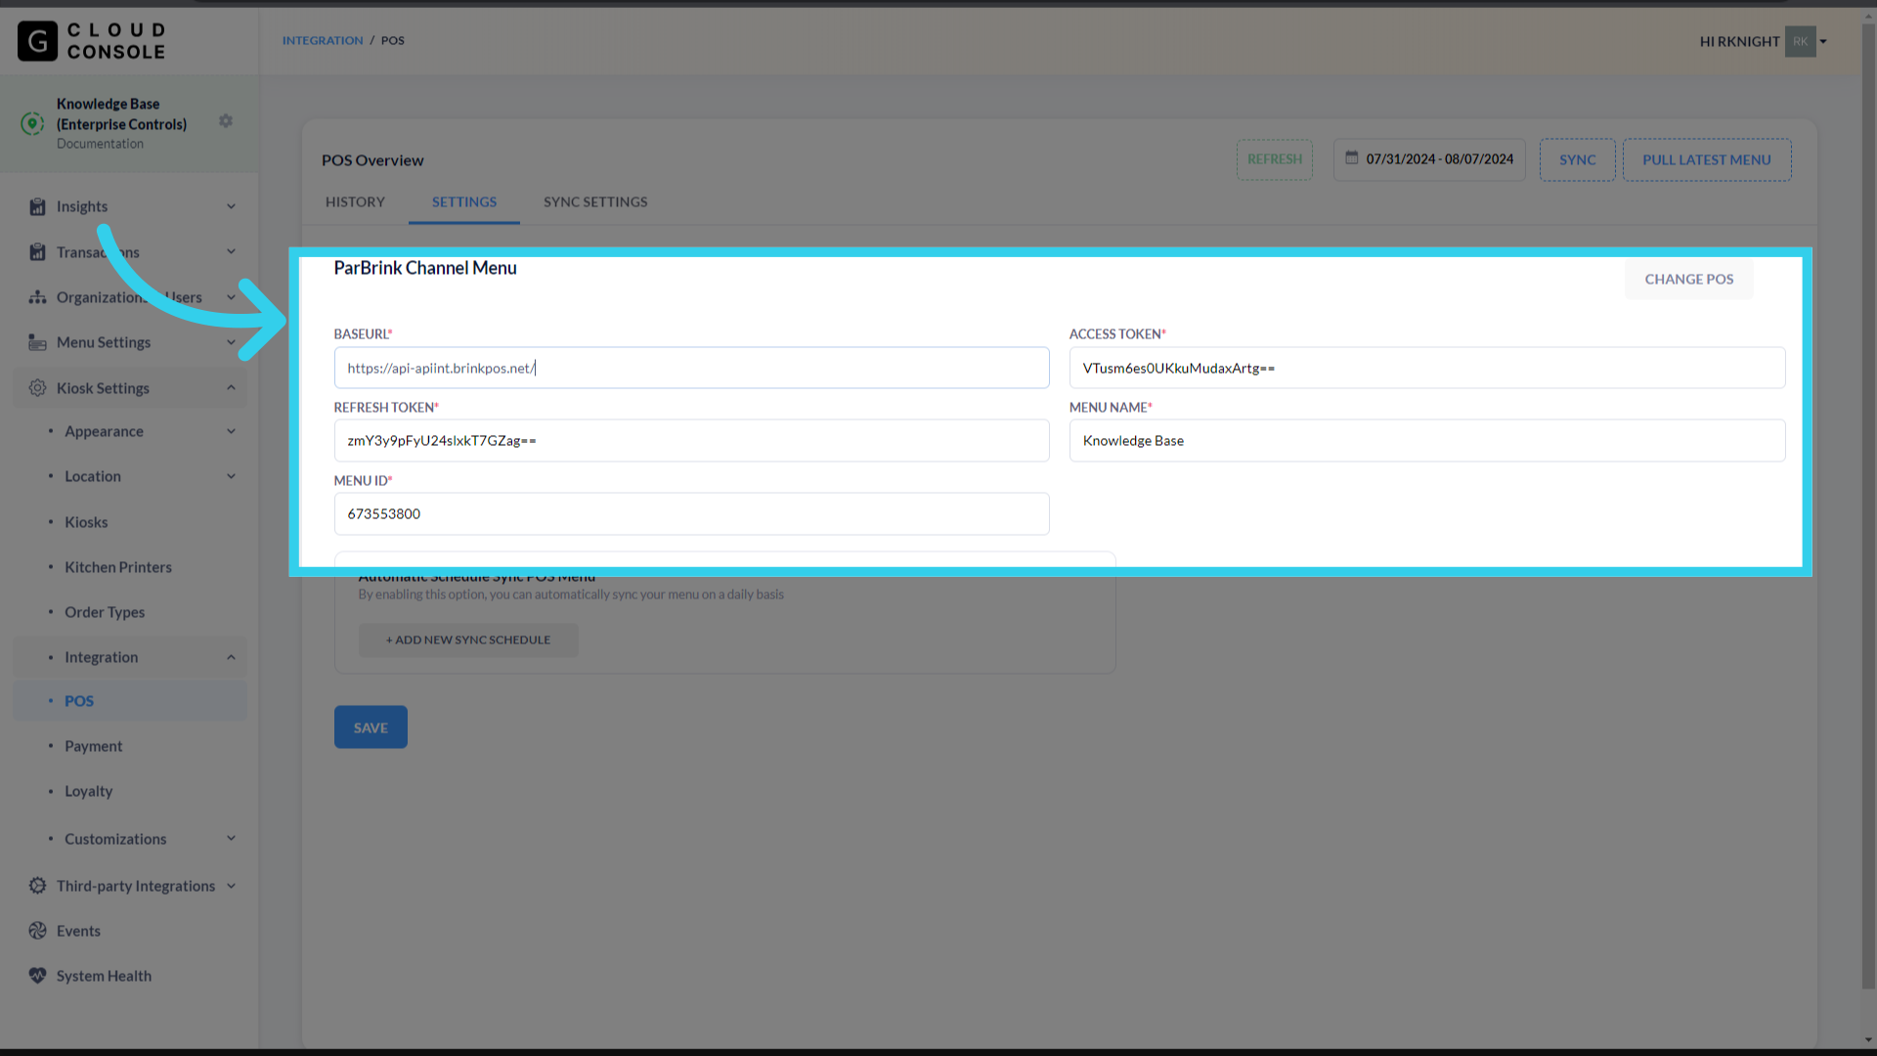This screenshot has height=1056, width=1877.
Task: Click the Events sidebar icon
Action: 37,931
